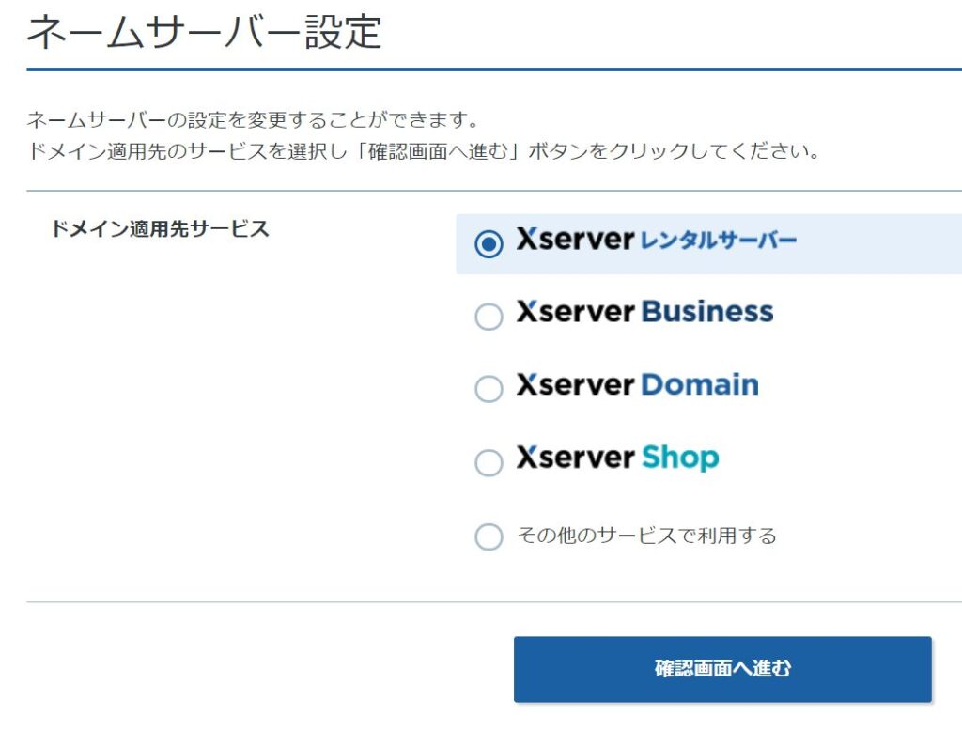Select the Xserver Domain radio button
Screen dimensions: 962x730
(489, 389)
